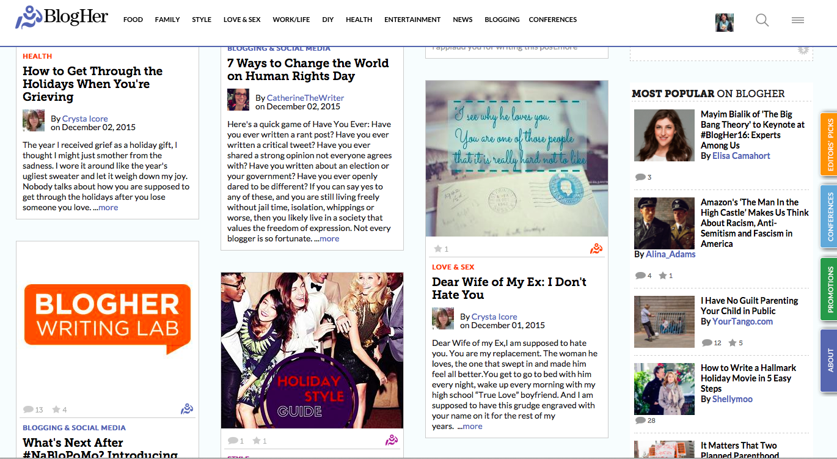Select ENTERTAINMENT in the top navigation
Screen dimensions: 837x459
point(412,20)
